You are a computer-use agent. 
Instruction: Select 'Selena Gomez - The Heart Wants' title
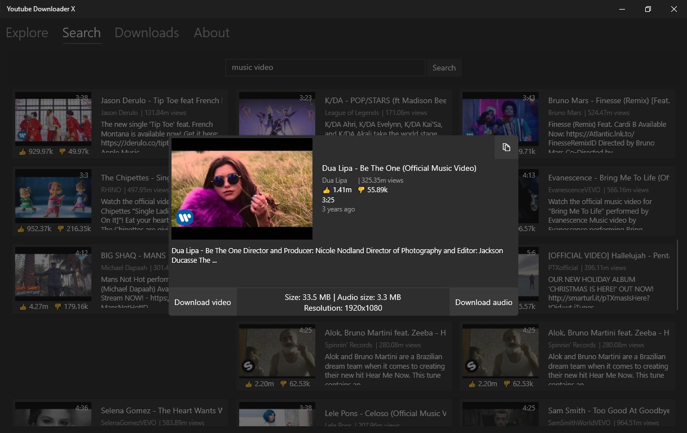click(161, 410)
